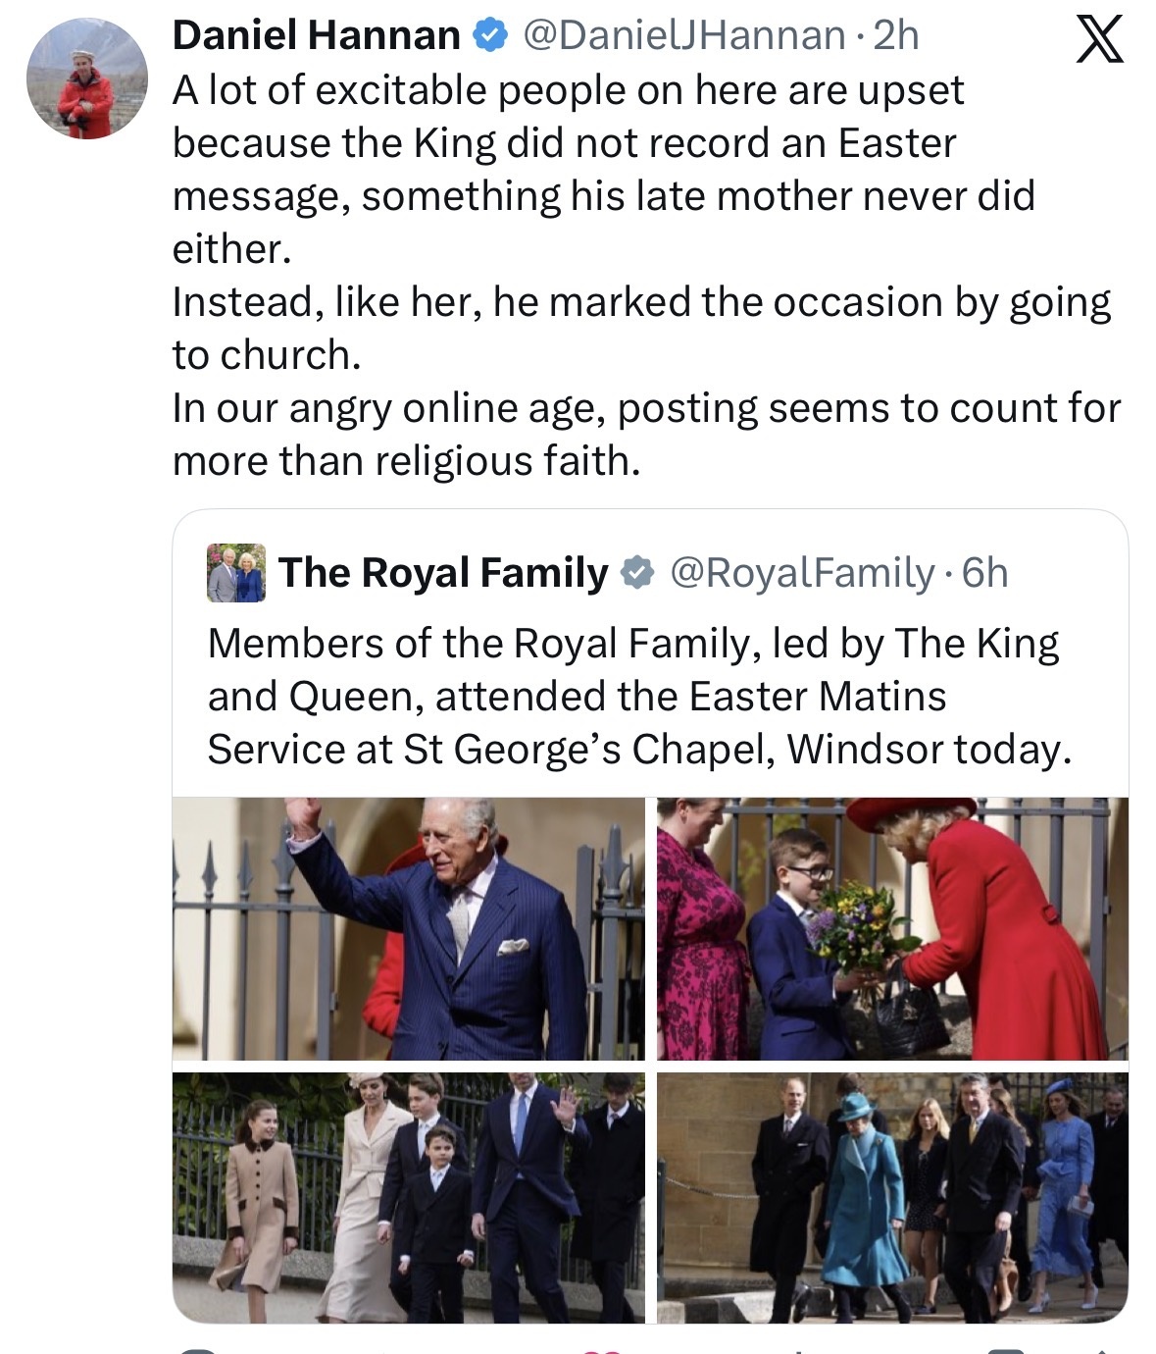Click the 2h timestamp on the post
The width and height of the screenshot is (1156, 1354).
[x=896, y=36]
